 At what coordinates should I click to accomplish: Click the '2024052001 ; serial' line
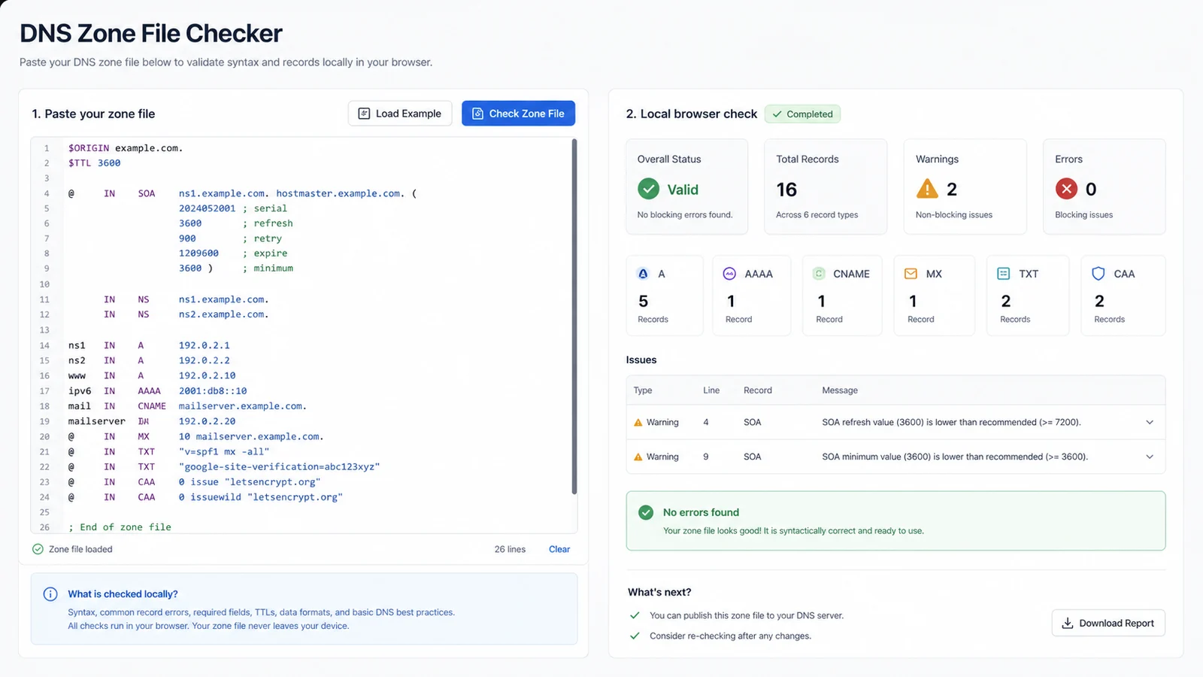(x=232, y=208)
